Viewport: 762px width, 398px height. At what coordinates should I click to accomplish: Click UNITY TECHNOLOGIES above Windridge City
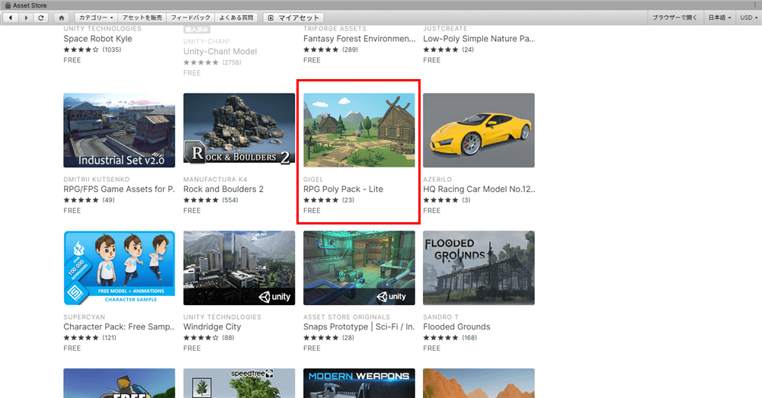[x=222, y=317]
